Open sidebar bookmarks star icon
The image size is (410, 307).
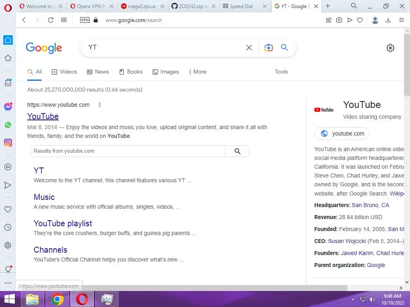(x=8, y=58)
